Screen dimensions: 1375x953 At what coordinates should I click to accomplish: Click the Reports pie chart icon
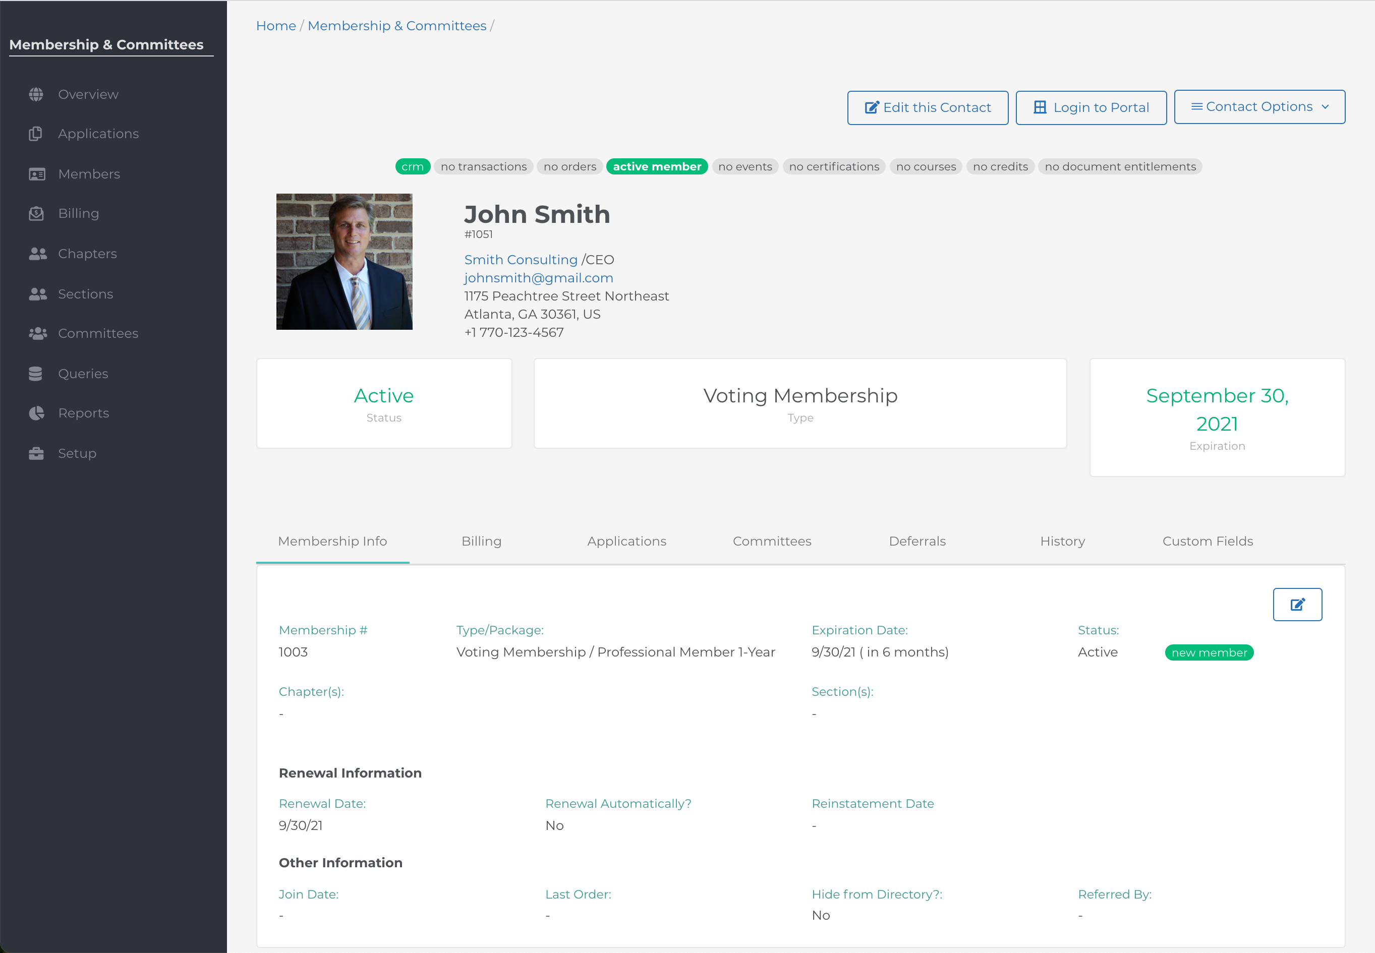36,413
